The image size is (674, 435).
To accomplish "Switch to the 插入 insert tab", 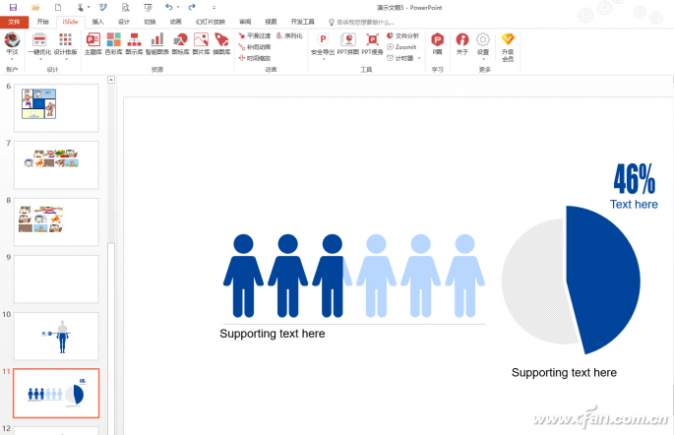I will pyautogui.click(x=98, y=22).
